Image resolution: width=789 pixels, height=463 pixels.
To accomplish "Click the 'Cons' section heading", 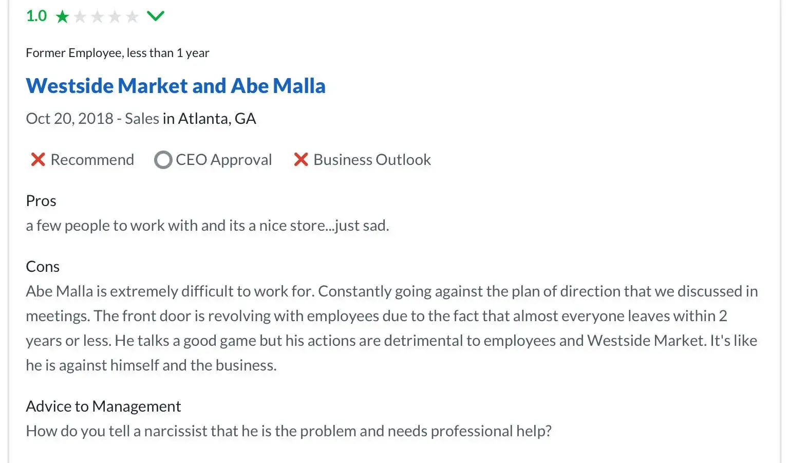I will 43,267.
